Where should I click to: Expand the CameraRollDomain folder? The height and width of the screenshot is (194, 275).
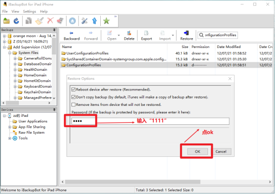15,58
